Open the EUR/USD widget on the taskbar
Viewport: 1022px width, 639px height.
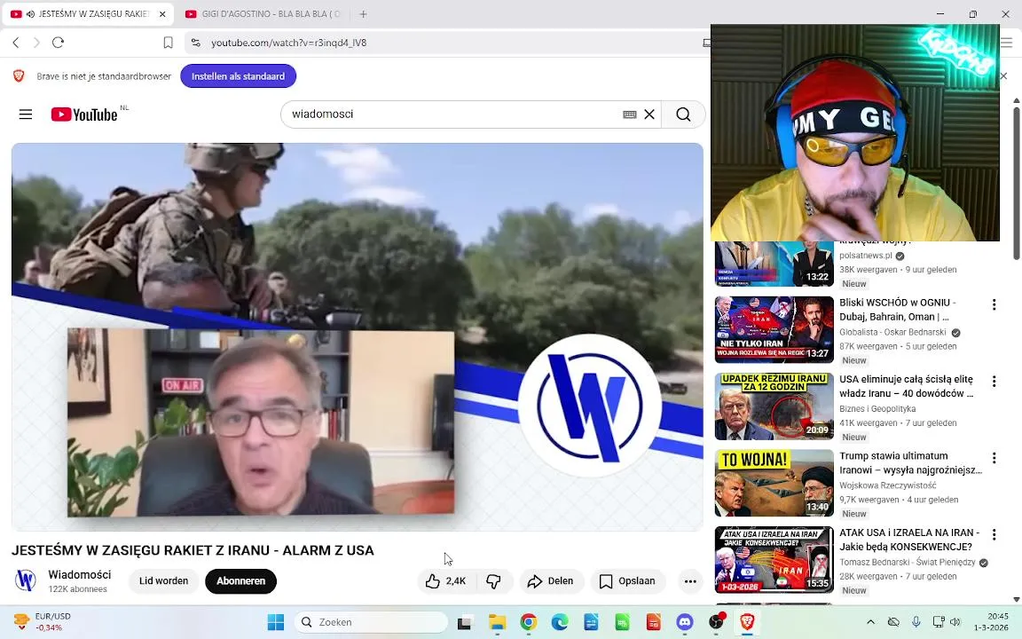pos(43,622)
